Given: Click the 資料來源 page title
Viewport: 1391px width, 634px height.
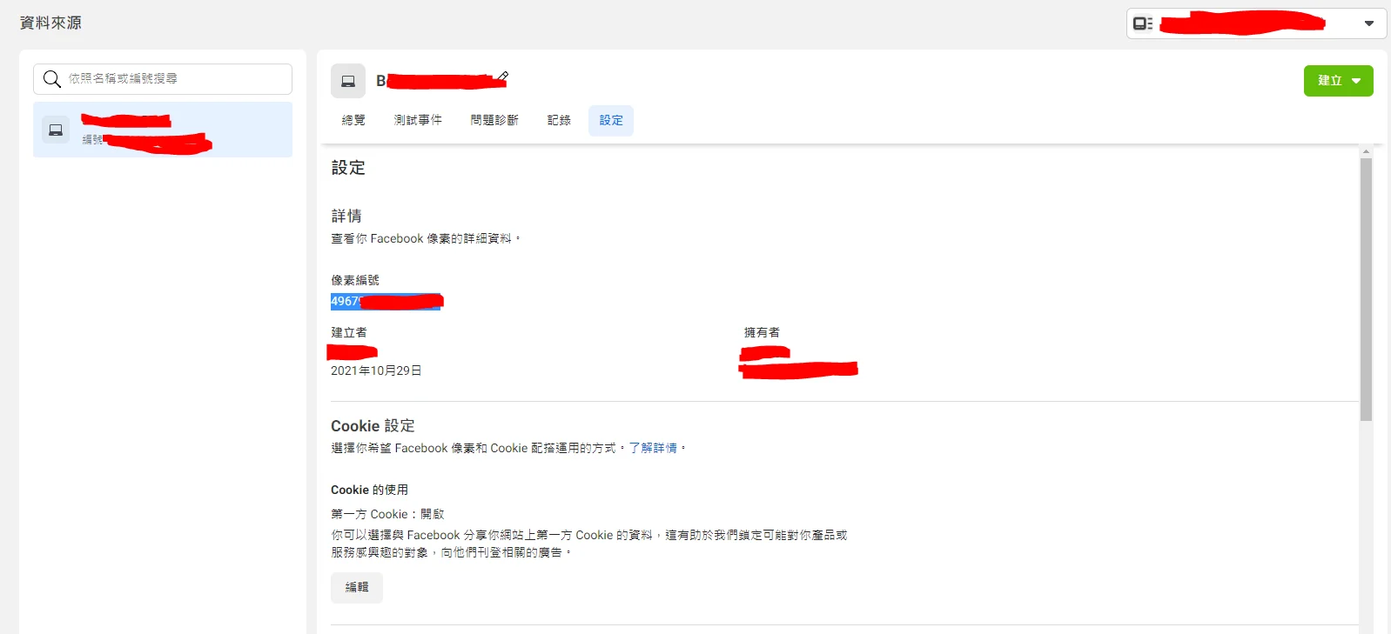Looking at the screenshot, I should pos(50,23).
